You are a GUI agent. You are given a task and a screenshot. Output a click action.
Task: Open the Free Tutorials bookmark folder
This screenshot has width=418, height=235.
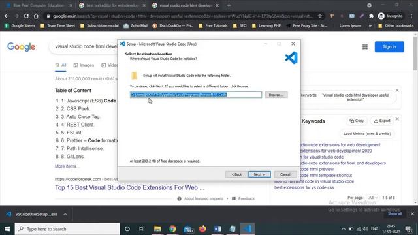point(213,26)
